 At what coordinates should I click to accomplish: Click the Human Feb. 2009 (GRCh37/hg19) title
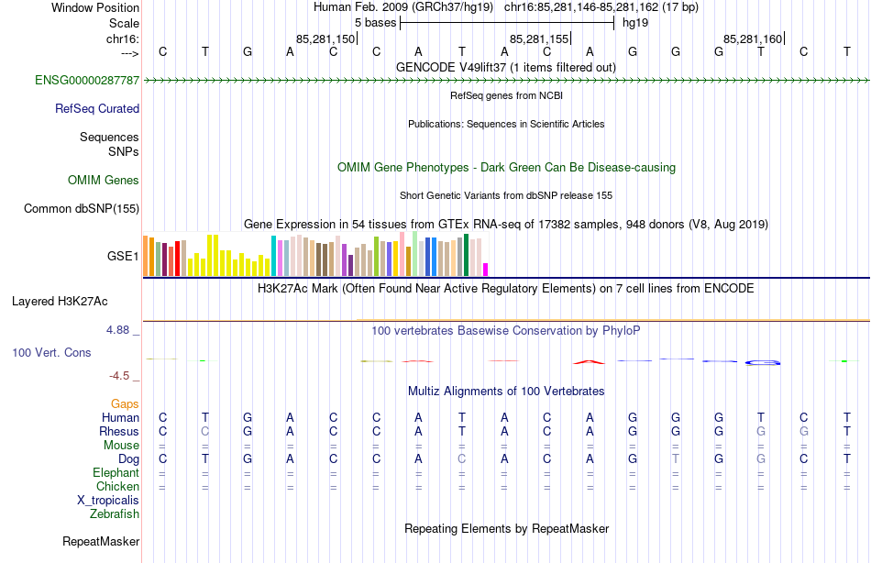[403, 7]
